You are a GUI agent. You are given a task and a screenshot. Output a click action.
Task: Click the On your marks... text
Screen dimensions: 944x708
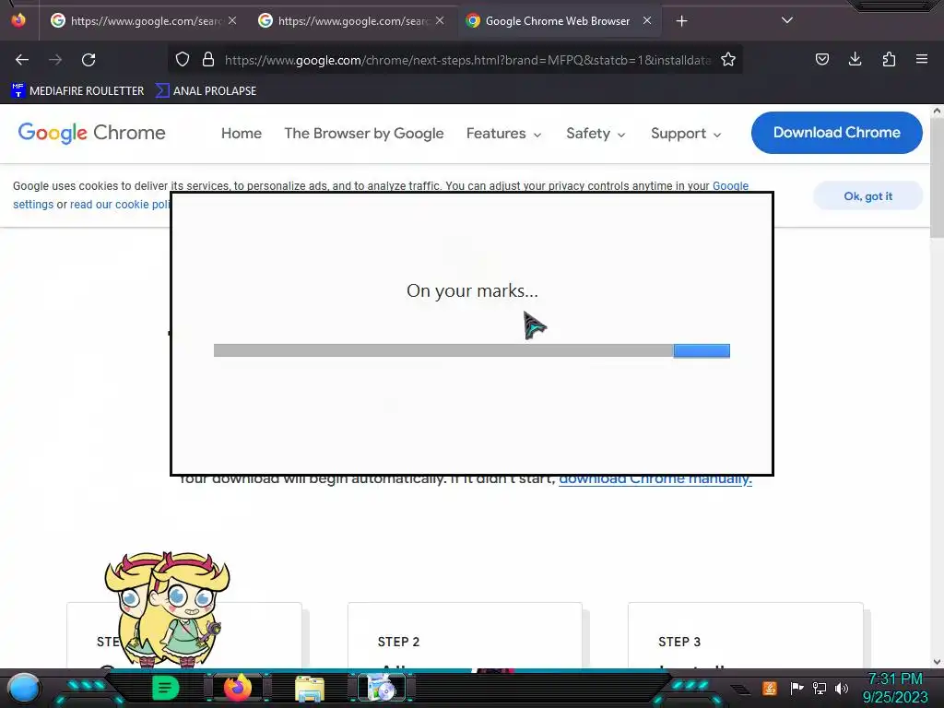click(x=472, y=290)
